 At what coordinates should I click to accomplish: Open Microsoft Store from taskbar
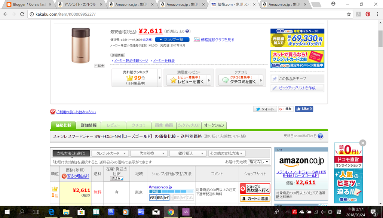point(81,212)
